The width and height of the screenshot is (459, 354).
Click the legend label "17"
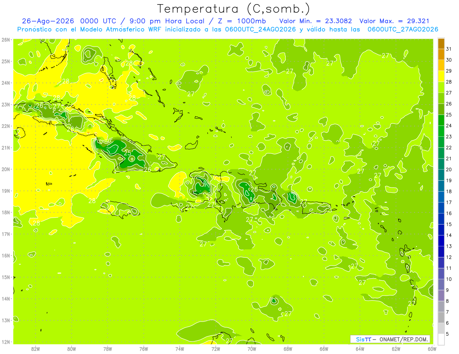click(x=449, y=202)
